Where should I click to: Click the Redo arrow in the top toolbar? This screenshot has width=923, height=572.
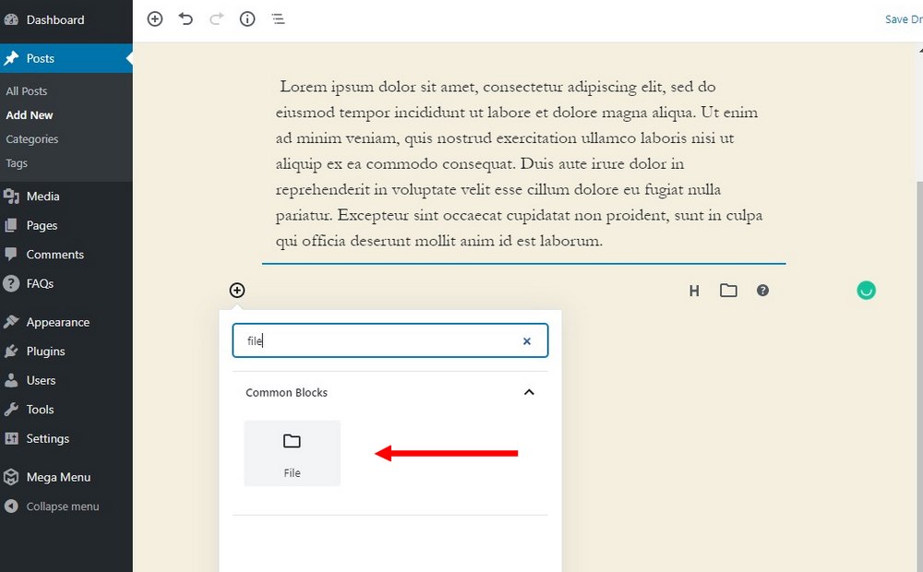(216, 18)
